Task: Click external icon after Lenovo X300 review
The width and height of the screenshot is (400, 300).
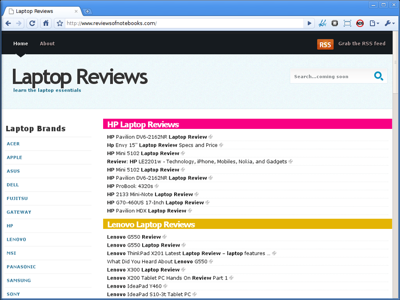Action: point(183,270)
